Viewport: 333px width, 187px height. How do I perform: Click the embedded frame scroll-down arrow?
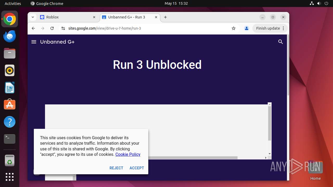click(x=270, y=153)
